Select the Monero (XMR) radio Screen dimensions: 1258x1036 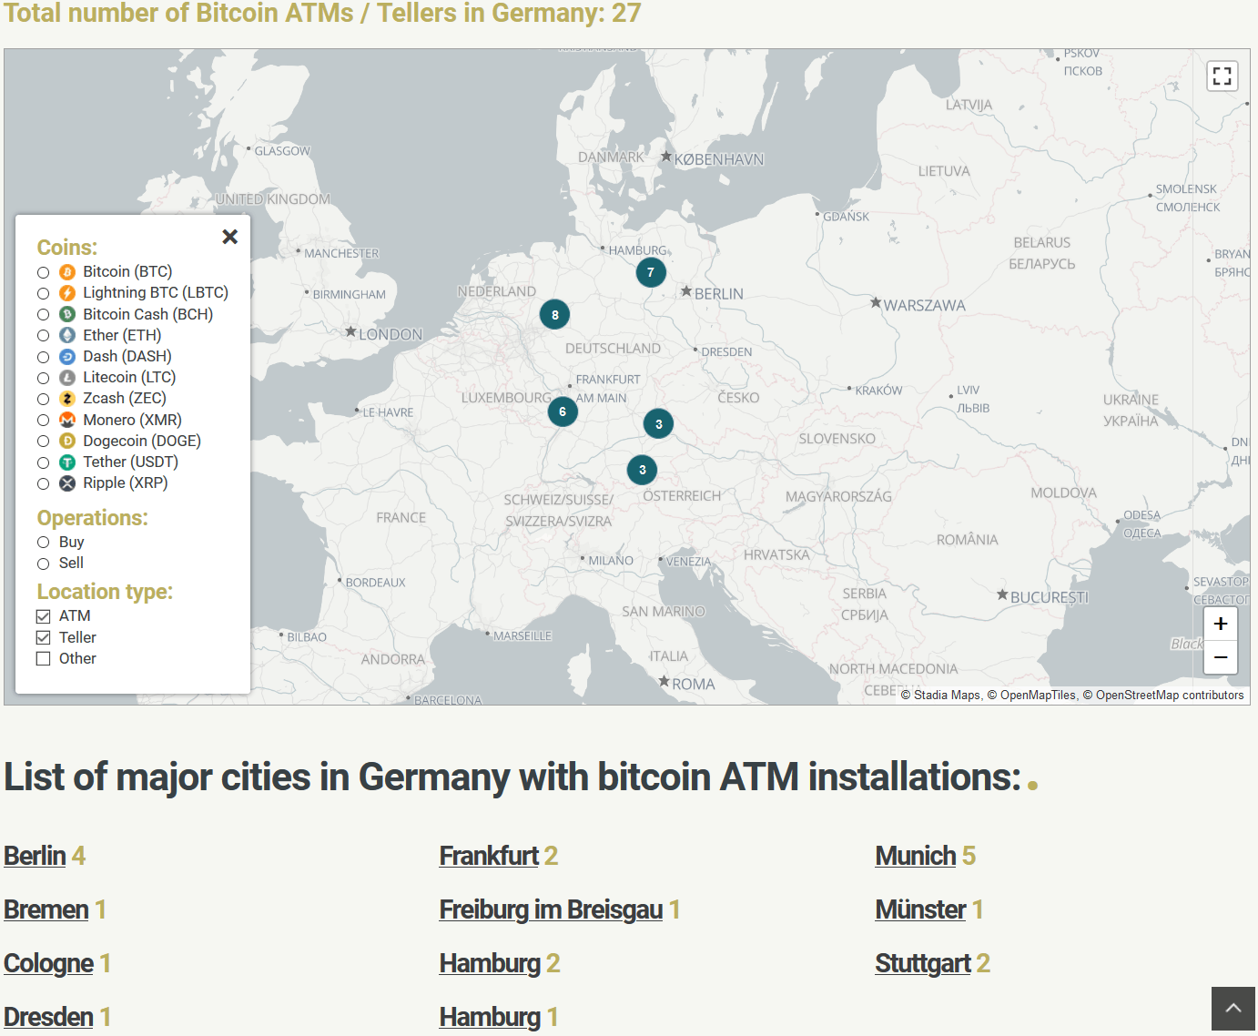(43, 421)
